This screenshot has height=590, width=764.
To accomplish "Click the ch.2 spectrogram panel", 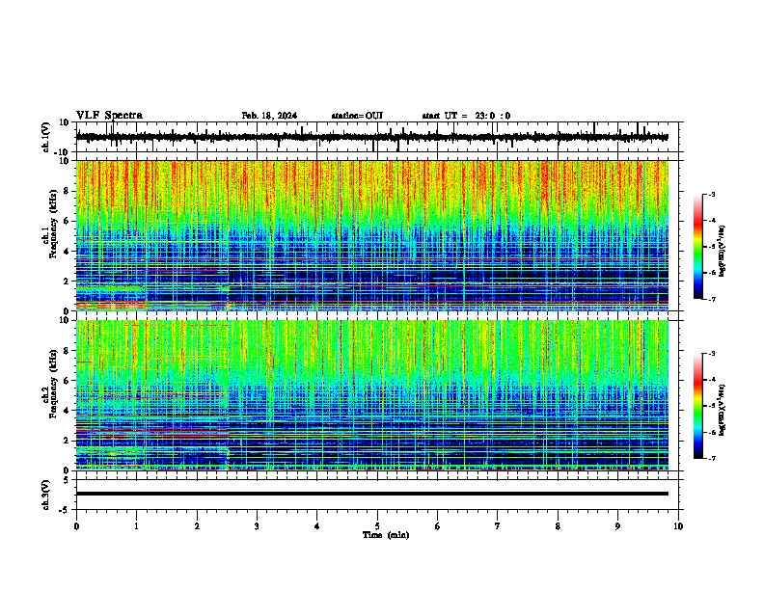I will click(371, 395).
